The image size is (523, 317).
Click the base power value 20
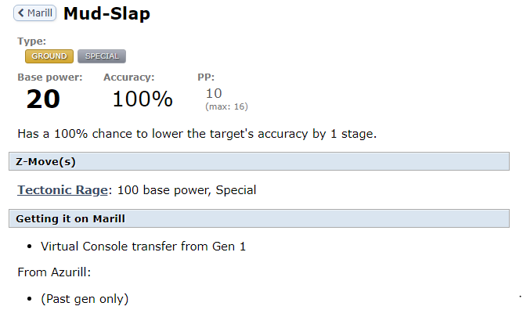point(43,99)
